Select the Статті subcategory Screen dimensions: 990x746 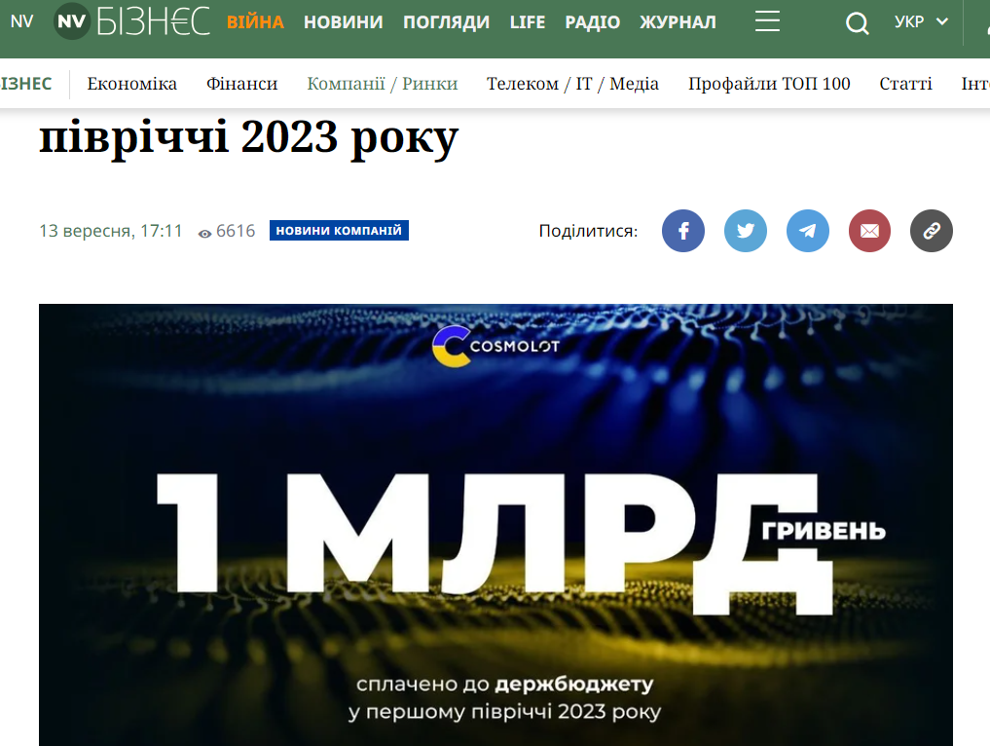pos(905,84)
